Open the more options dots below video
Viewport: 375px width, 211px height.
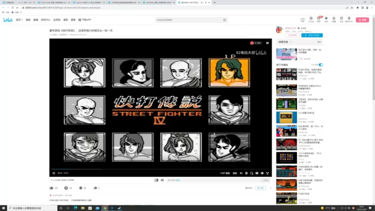271,188
